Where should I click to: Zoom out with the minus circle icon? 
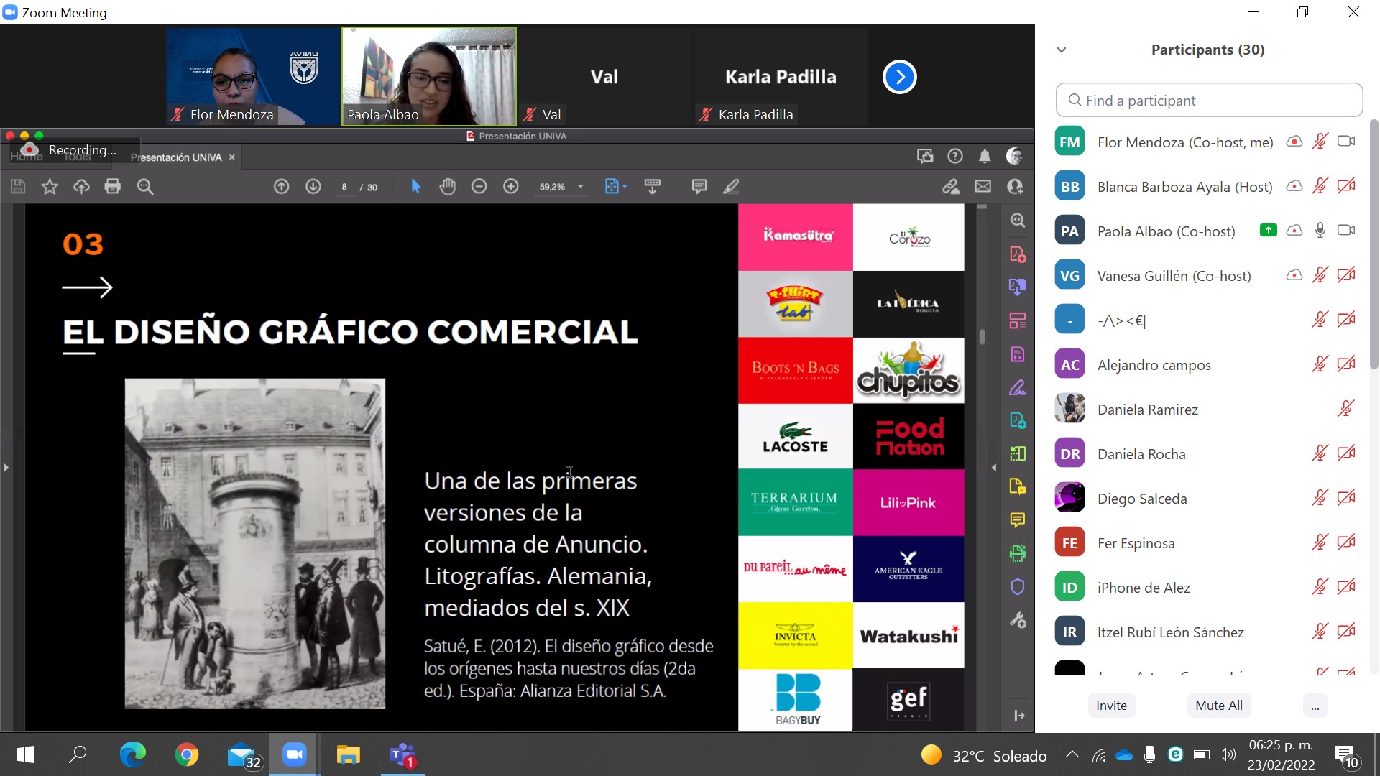click(x=479, y=187)
